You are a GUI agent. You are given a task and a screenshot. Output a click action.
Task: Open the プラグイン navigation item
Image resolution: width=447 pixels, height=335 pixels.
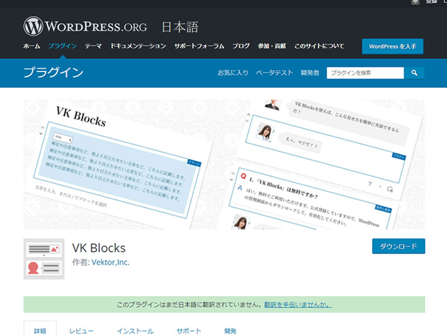(62, 46)
